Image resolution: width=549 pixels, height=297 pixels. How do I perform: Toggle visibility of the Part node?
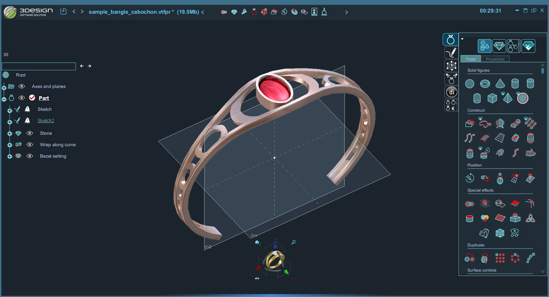point(22,98)
